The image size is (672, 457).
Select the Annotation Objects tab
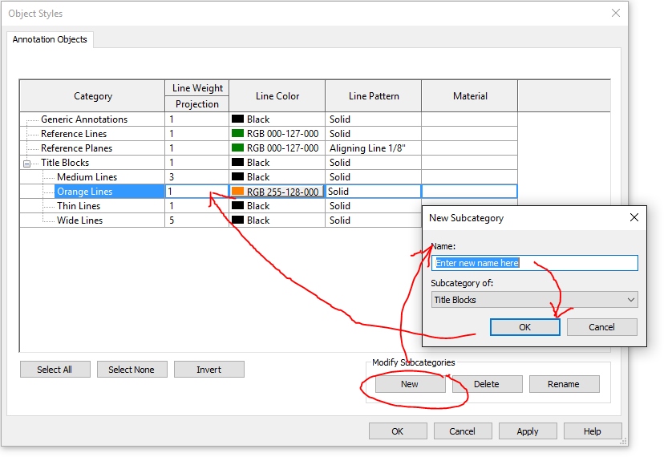pyautogui.click(x=50, y=39)
